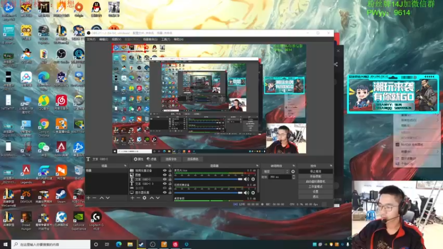The height and width of the screenshot is (249, 443).
Task: Open GeForce Experience desktop shortcut
Action: click(x=79, y=221)
